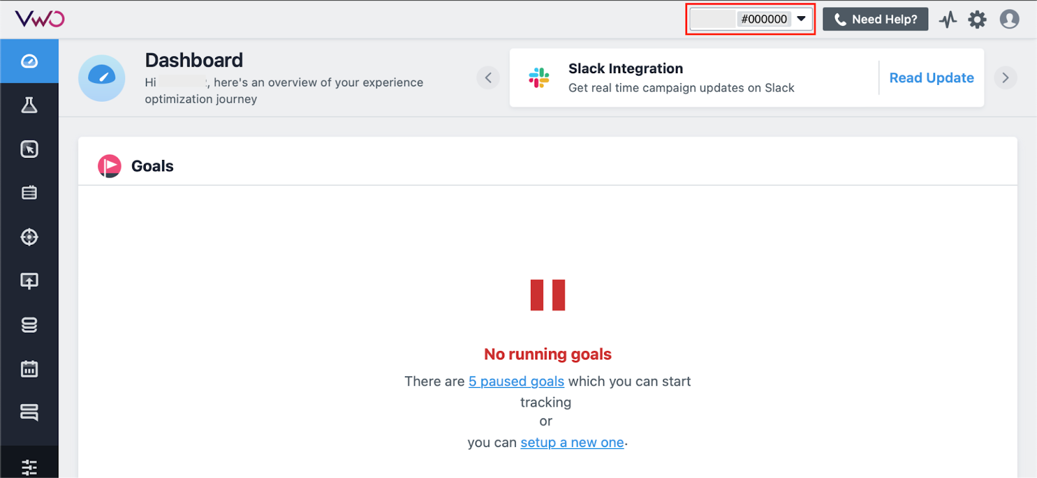This screenshot has height=478, width=1037.
Task: Open the user profile avatar menu
Action: point(1009,19)
